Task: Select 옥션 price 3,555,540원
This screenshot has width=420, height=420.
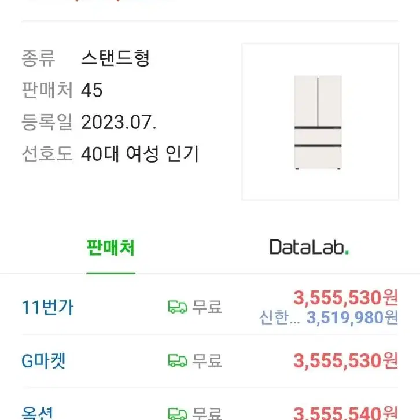Action: [345, 412]
